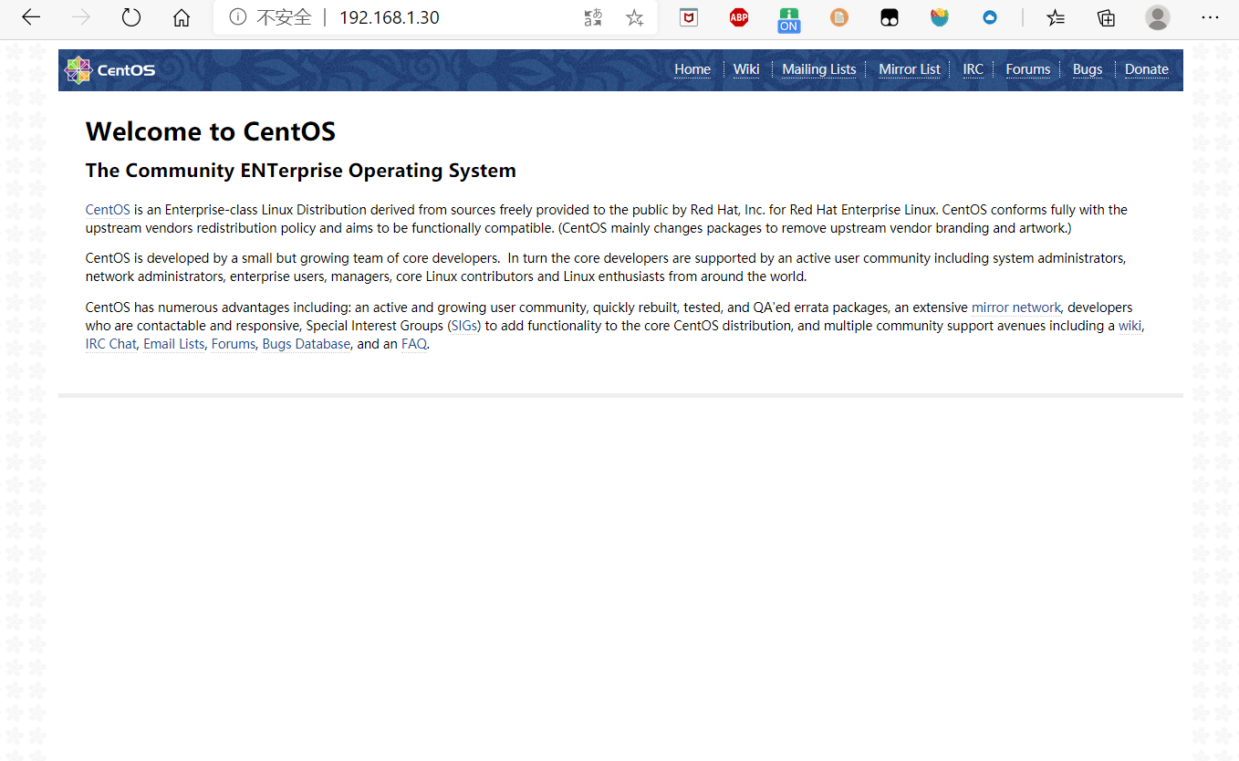
Task: Open the orange circular extension icon
Action: [839, 17]
